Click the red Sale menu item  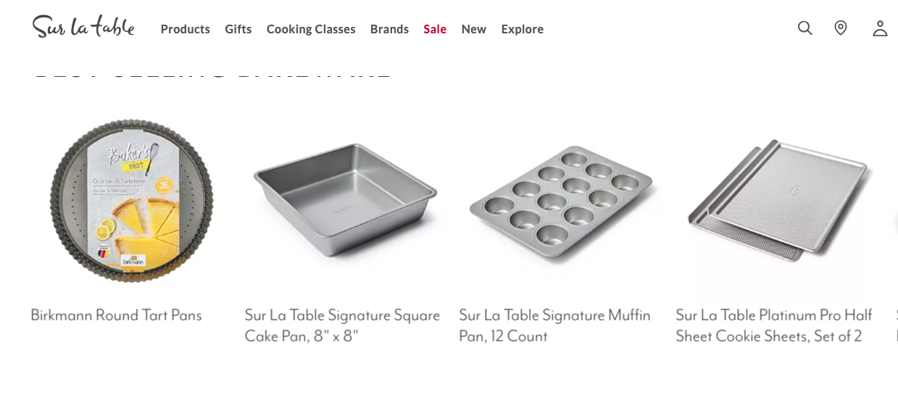click(435, 29)
